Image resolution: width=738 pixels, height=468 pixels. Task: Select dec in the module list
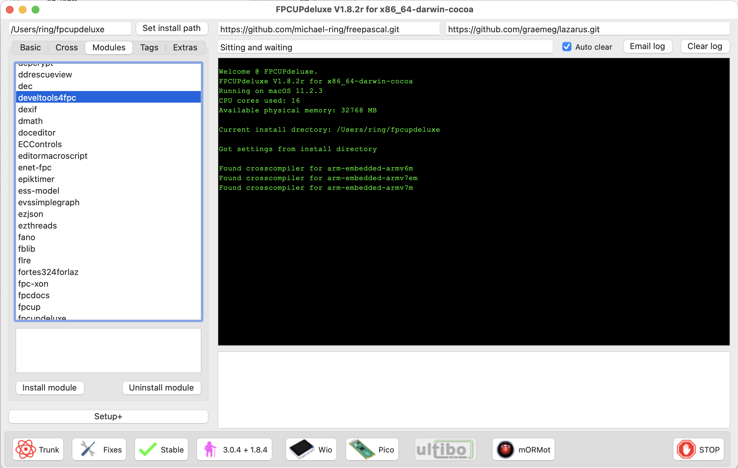pos(108,86)
